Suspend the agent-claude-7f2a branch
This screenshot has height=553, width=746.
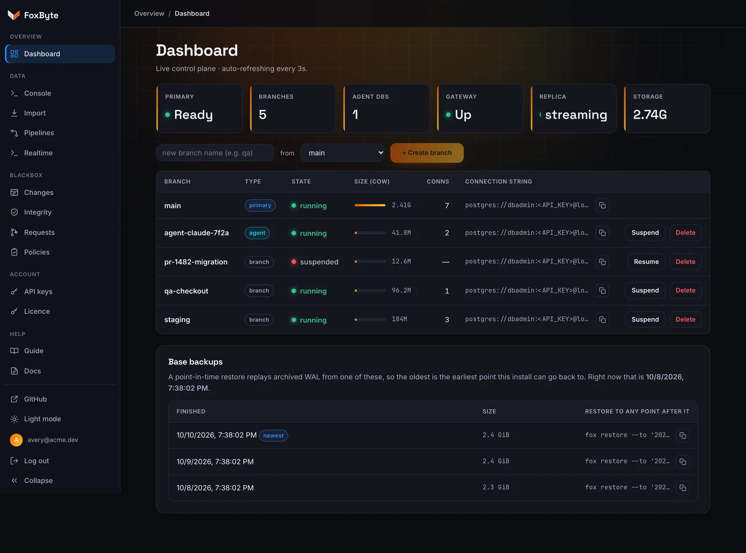pos(645,233)
